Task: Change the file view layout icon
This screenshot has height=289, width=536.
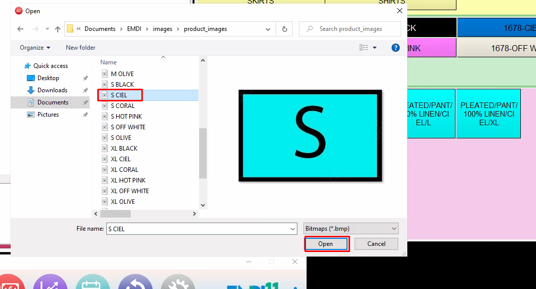Action: (x=364, y=48)
